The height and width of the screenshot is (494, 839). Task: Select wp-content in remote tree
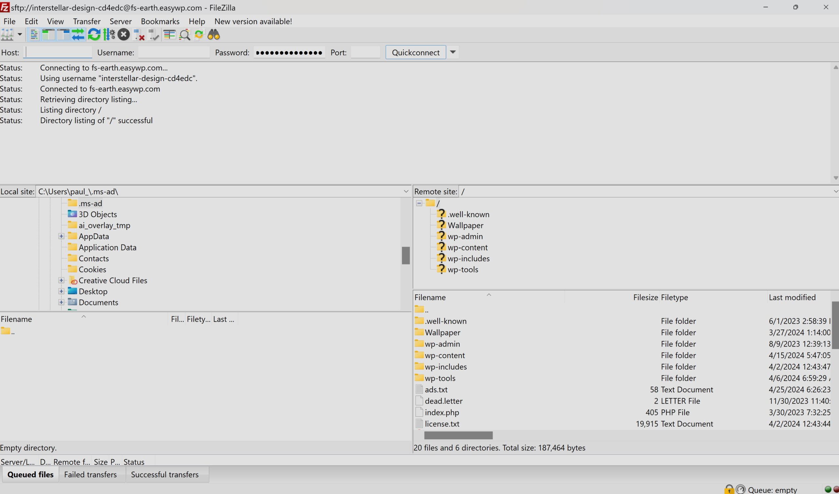(462, 247)
